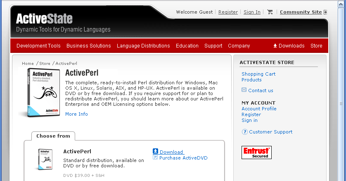Open Account Profile link
Viewport: 346px width, 181px height.
(259, 109)
